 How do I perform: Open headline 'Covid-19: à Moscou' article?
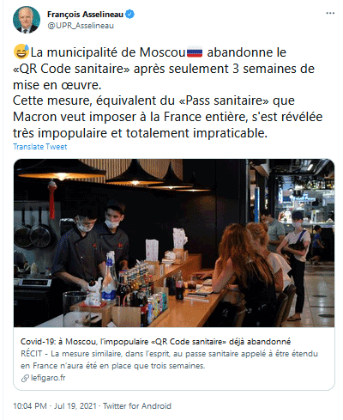(155, 342)
